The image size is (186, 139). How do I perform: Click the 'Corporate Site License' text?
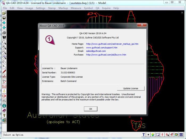pos(71,77)
